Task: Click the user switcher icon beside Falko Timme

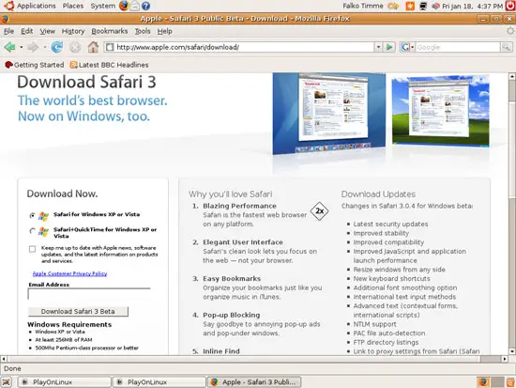Action: (x=393, y=6)
